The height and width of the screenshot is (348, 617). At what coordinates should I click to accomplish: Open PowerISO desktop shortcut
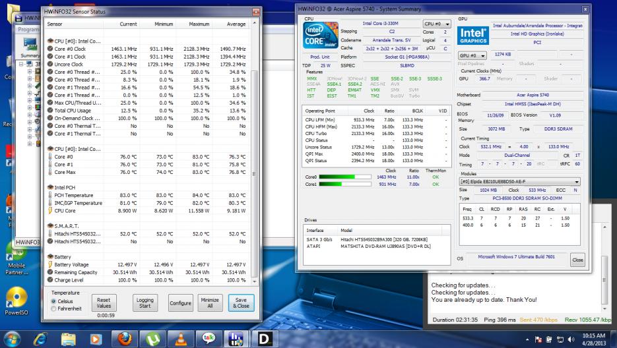(15, 299)
